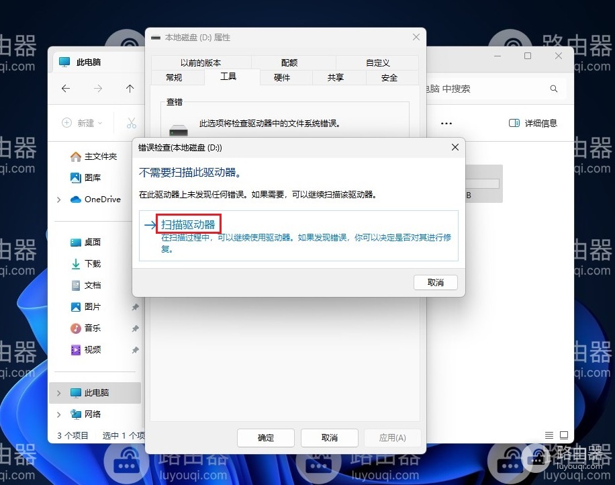This screenshot has width=615, height=485.
Task: Click 取消 in the 错误检查 dialog
Action: (435, 283)
